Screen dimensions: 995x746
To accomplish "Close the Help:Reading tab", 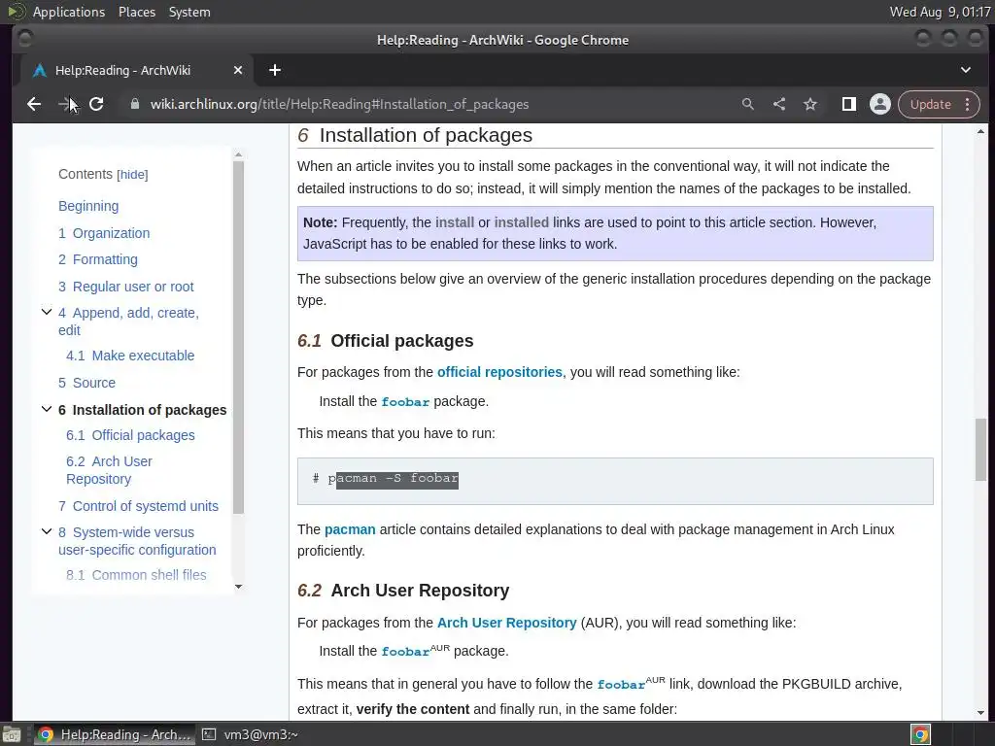I will coord(238,70).
